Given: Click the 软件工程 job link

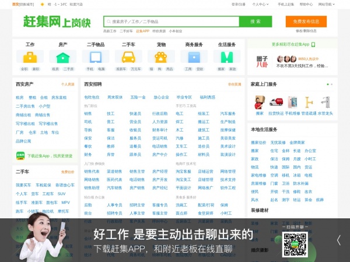Looking at the screenshot, I should (228, 188).
